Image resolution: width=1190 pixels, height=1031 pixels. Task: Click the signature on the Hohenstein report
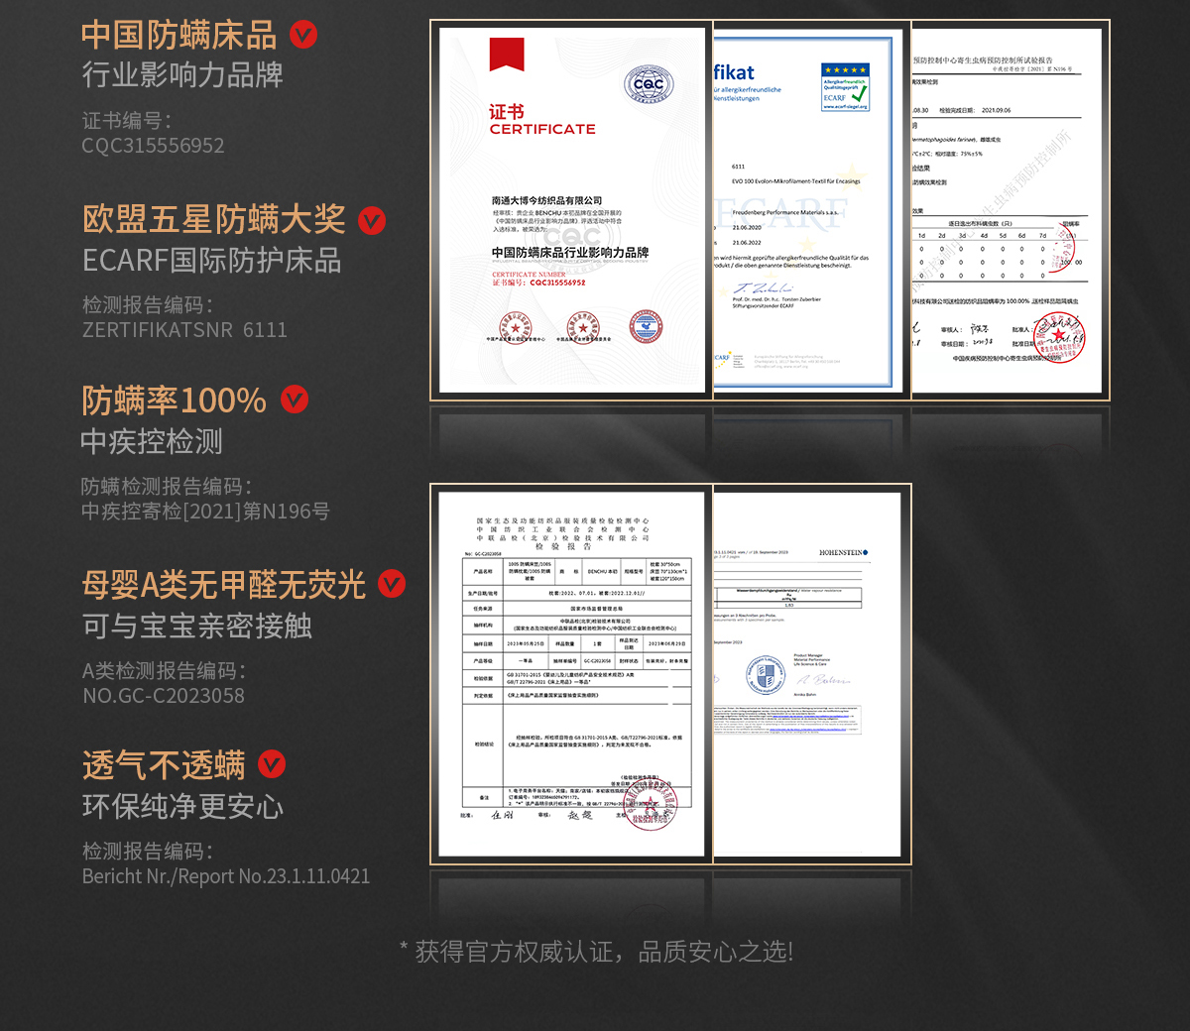825,680
